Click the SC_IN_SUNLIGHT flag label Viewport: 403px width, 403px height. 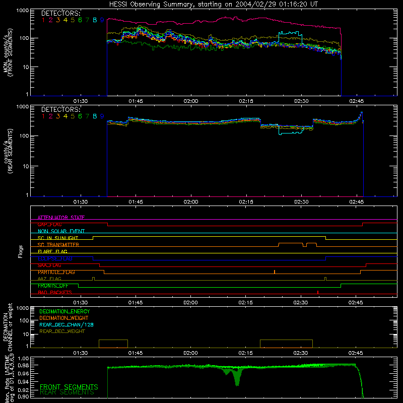pos(58,238)
